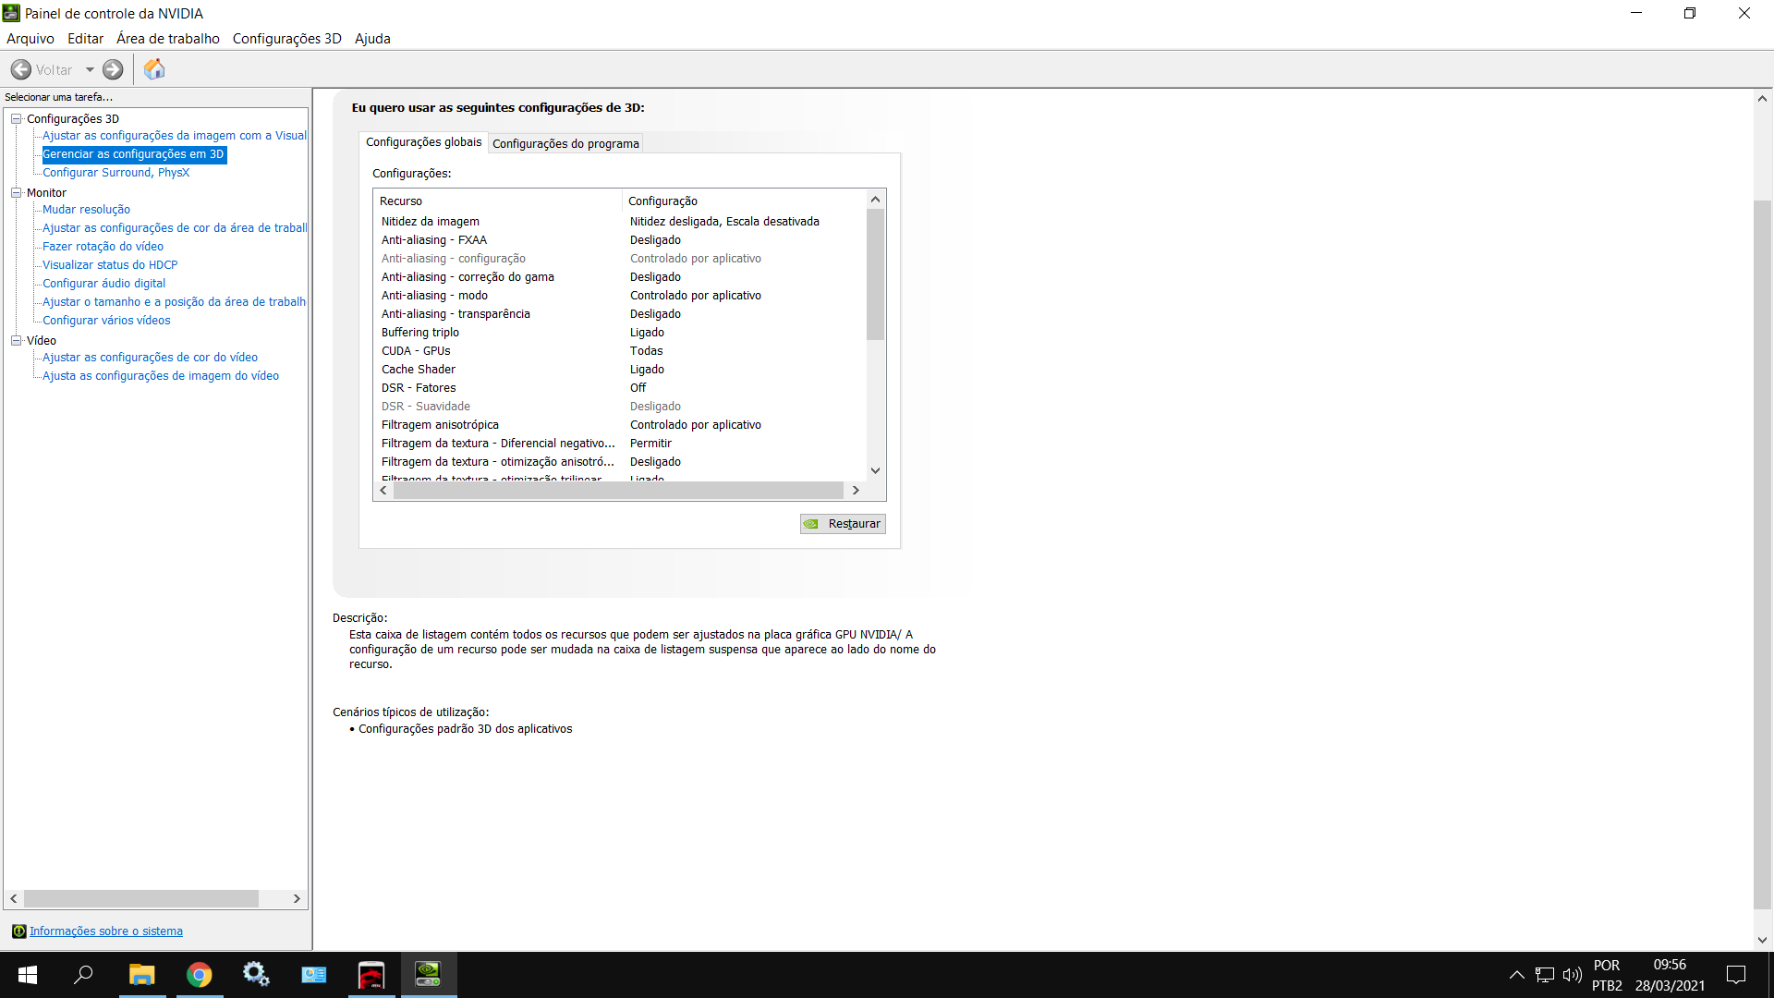The image size is (1774, 998).
Task: Open Fazer rotação do vídeo
Action: coord(103,247)
